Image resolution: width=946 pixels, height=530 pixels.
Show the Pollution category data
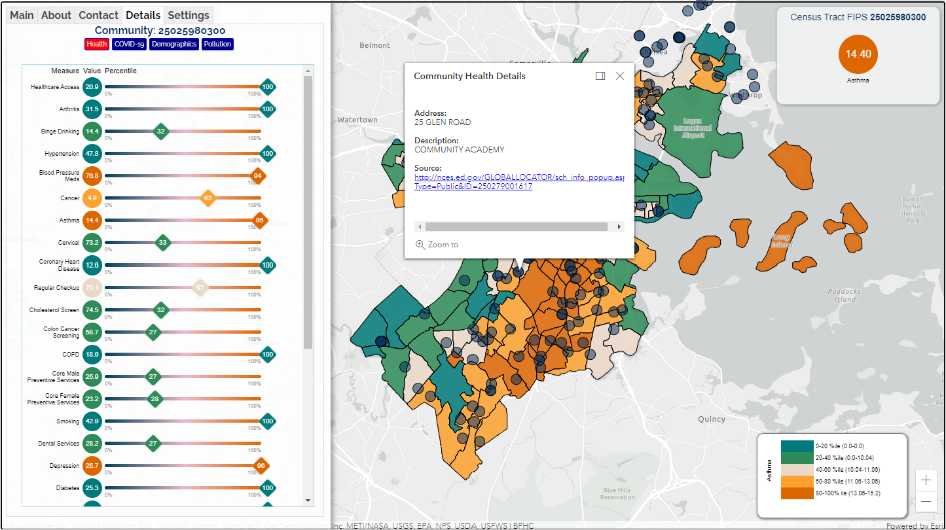pyautogui.click(x=217, y=44)
